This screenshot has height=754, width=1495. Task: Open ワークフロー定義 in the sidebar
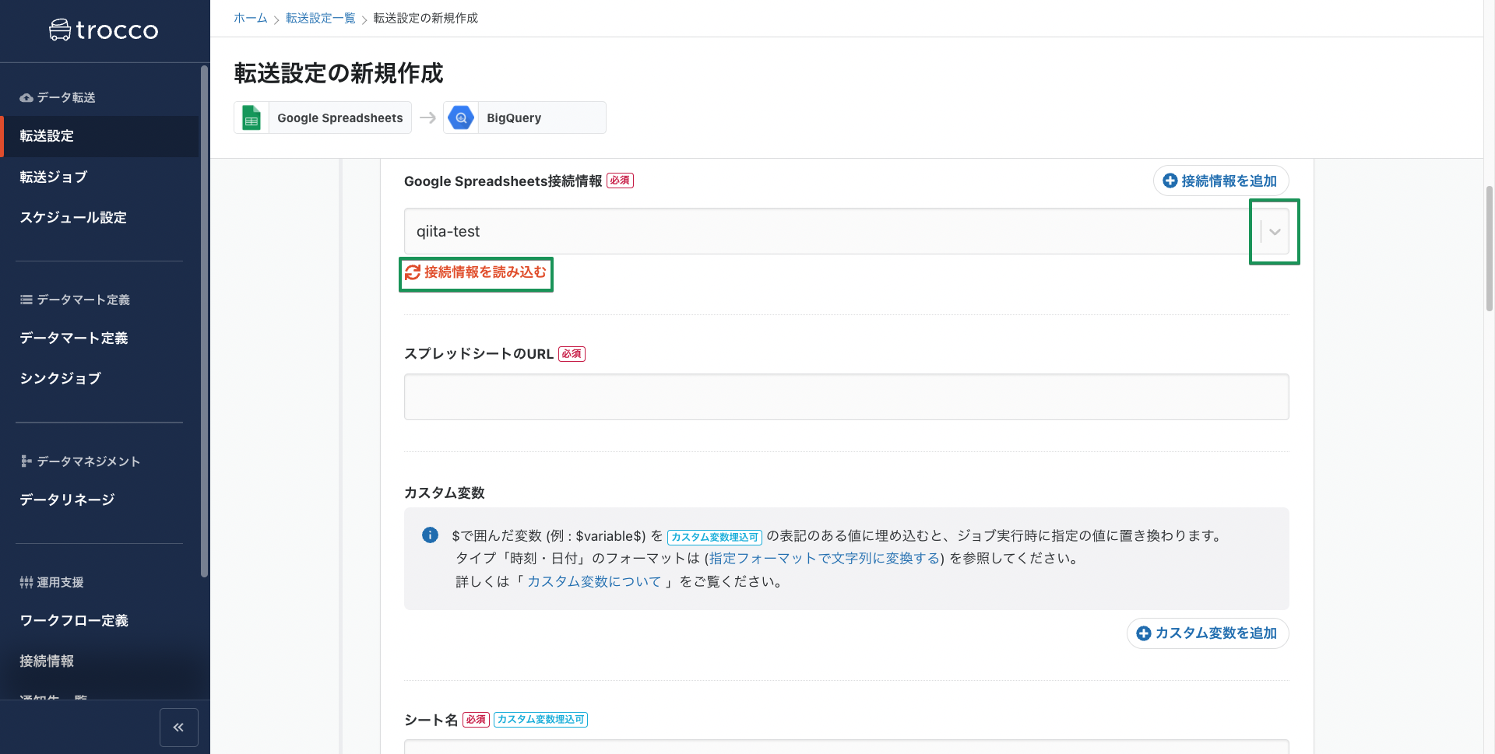74,621
